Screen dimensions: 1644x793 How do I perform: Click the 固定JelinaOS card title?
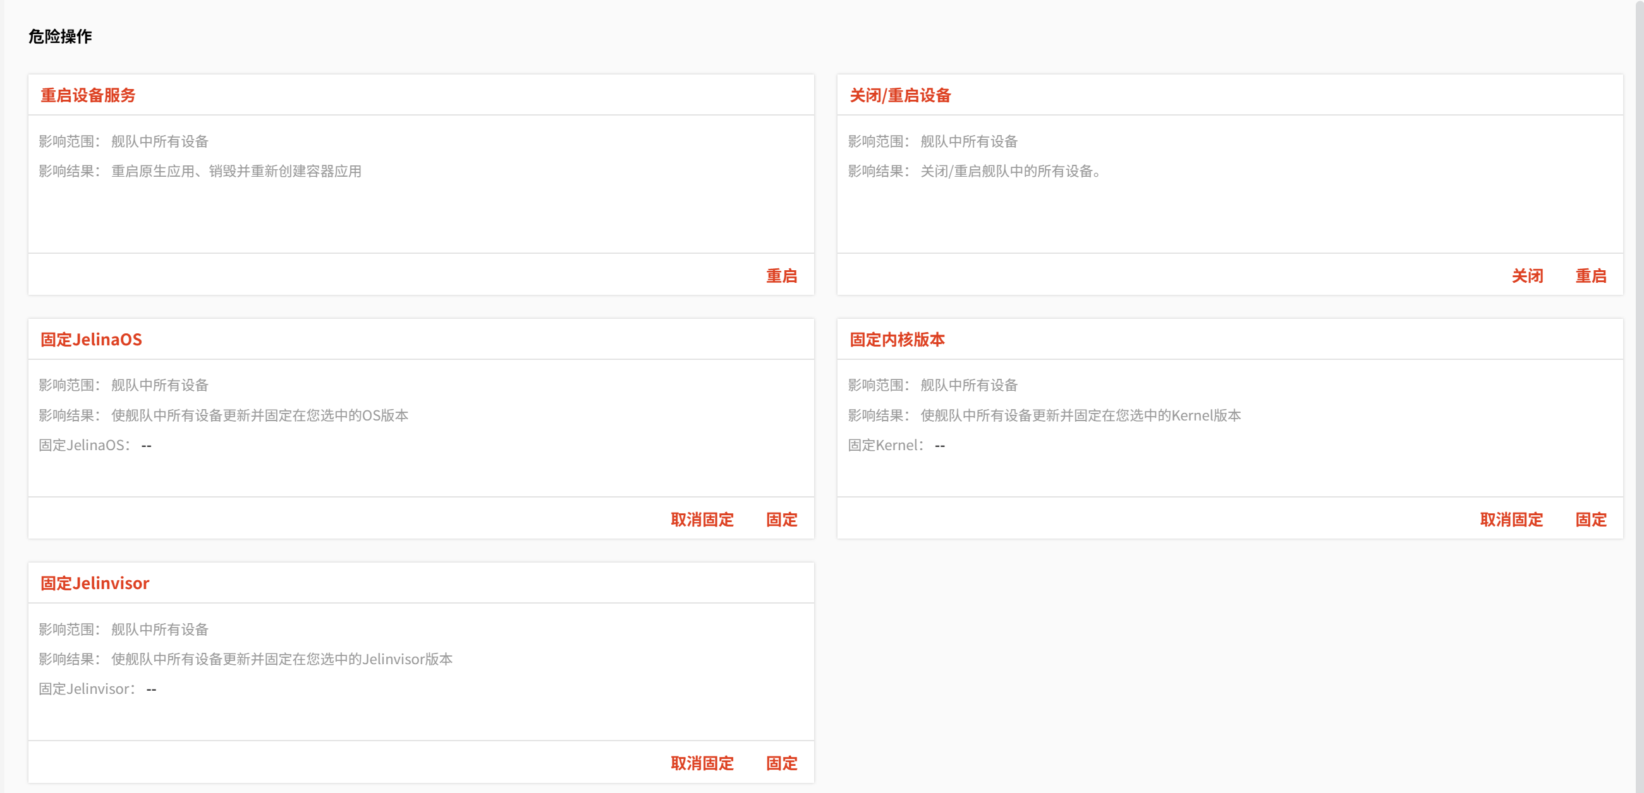91,339
